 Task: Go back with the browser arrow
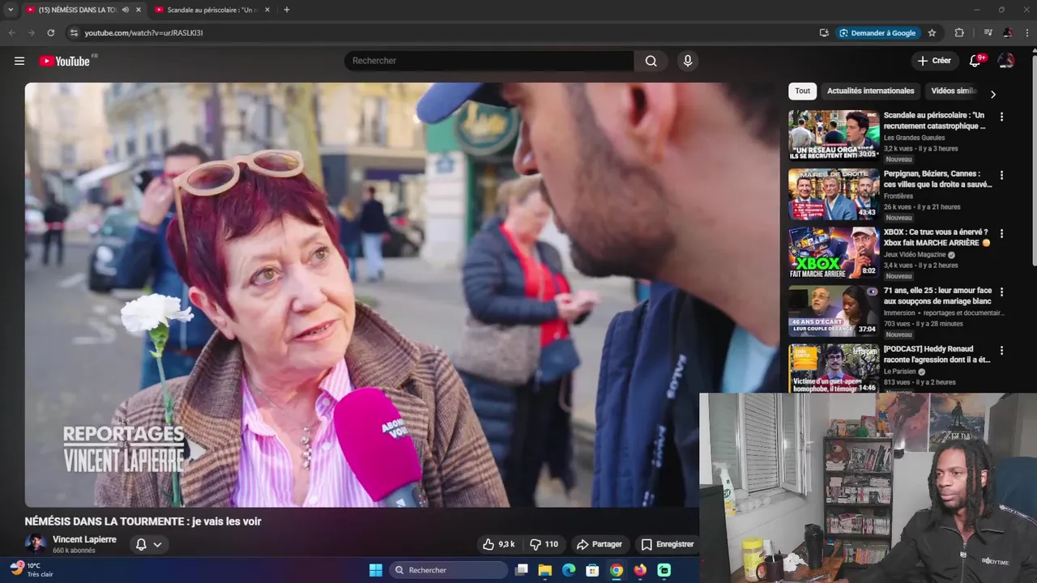(x=11, y=32)
